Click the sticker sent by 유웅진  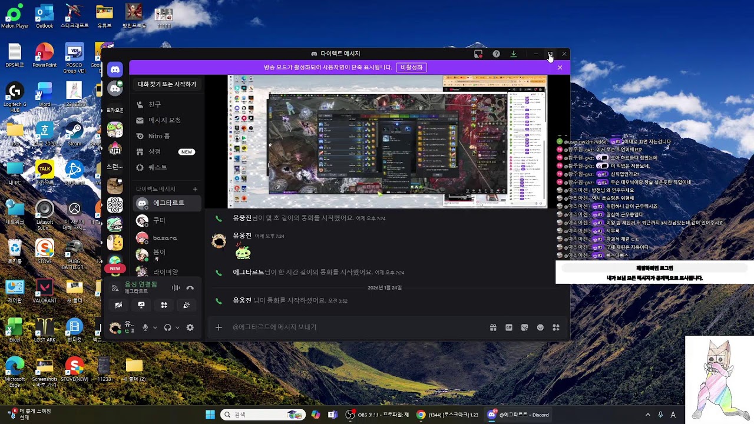pyautogui.click(x=243, y=251)
